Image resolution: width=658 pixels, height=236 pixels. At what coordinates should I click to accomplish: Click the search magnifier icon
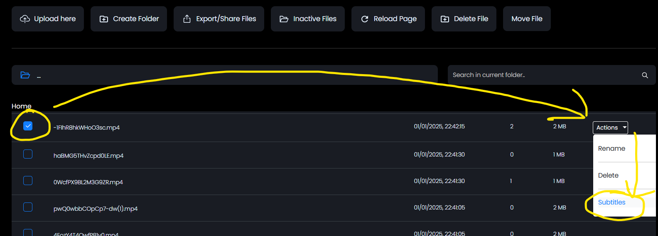point(645,75)
